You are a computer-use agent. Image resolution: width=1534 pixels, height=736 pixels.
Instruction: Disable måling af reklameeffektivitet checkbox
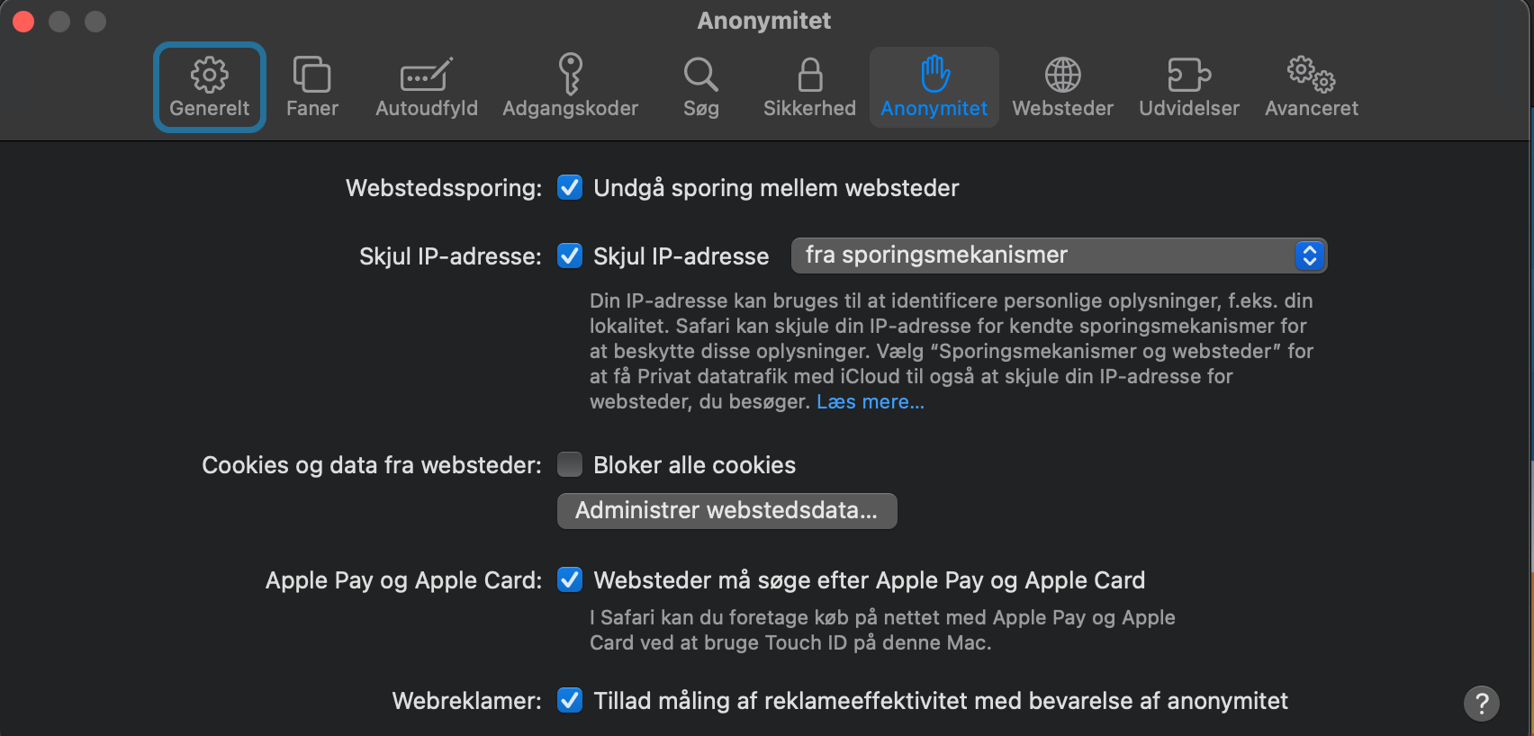click(570, 701)
